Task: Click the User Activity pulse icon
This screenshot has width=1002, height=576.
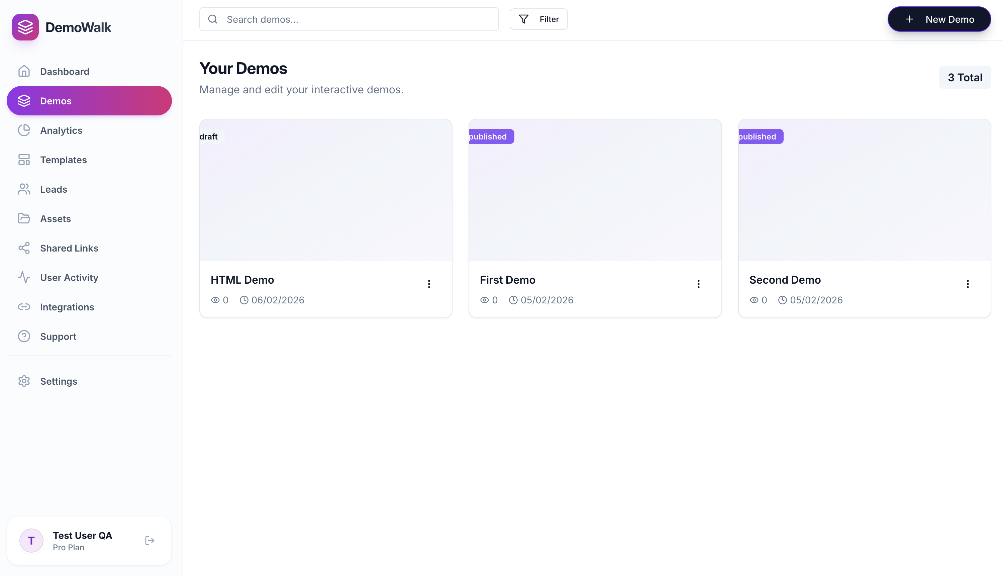Action: click(24, 277)
